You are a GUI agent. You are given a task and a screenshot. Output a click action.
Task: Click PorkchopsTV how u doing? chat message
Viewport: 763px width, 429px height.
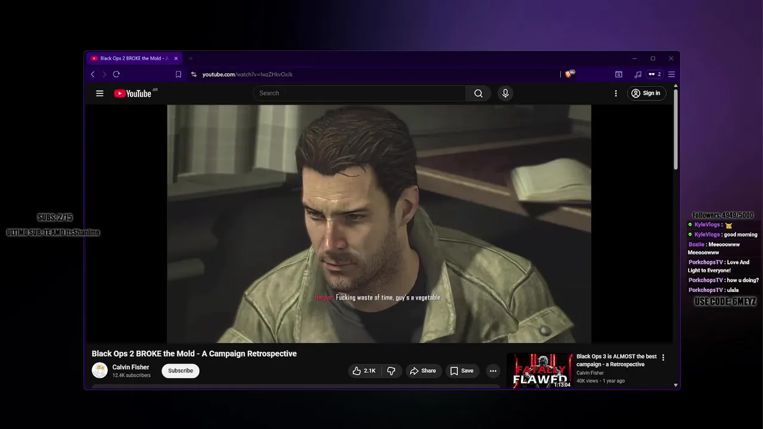click(x=724, y=280)
